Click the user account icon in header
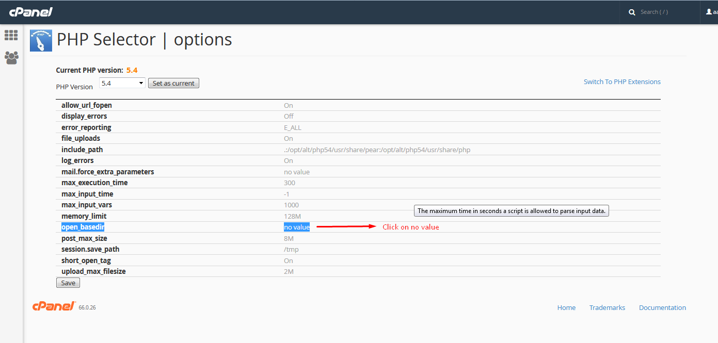718x343 pixels. [x=709, y=12]
